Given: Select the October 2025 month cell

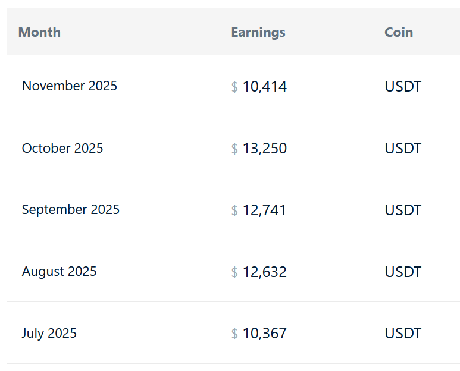Looking at the screenshot, I should pyautogui.click(x=62, y=148).
